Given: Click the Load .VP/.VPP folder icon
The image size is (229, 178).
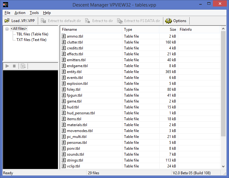Looking at the screenshot, I should [7, 21].
